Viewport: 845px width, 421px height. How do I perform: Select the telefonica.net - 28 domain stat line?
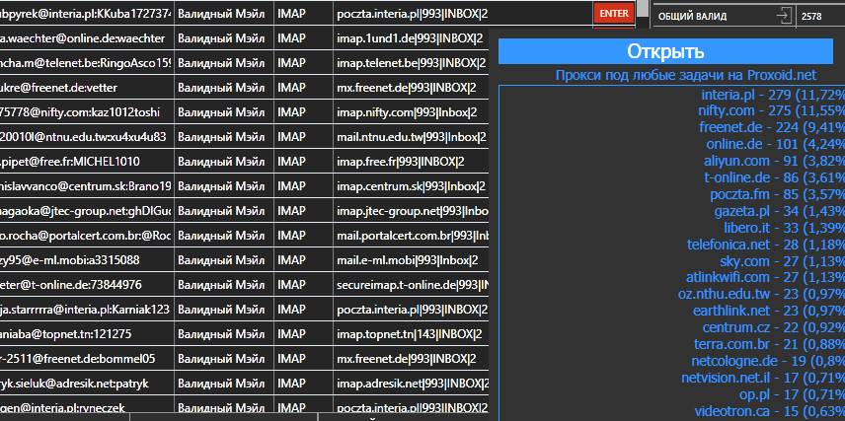click(x=766, y=245)
